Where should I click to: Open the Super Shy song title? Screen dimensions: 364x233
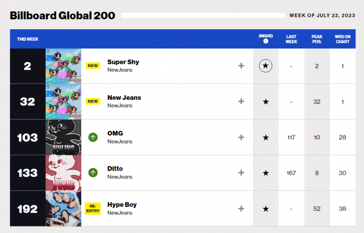(123, 62)
